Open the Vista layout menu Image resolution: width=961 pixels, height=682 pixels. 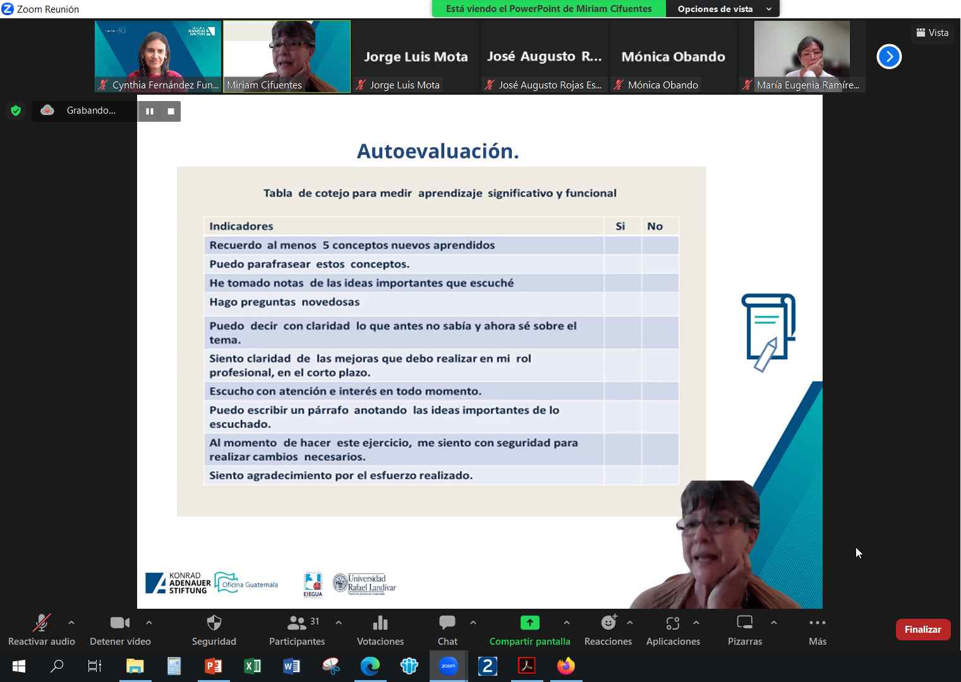[x=933, y=33]
